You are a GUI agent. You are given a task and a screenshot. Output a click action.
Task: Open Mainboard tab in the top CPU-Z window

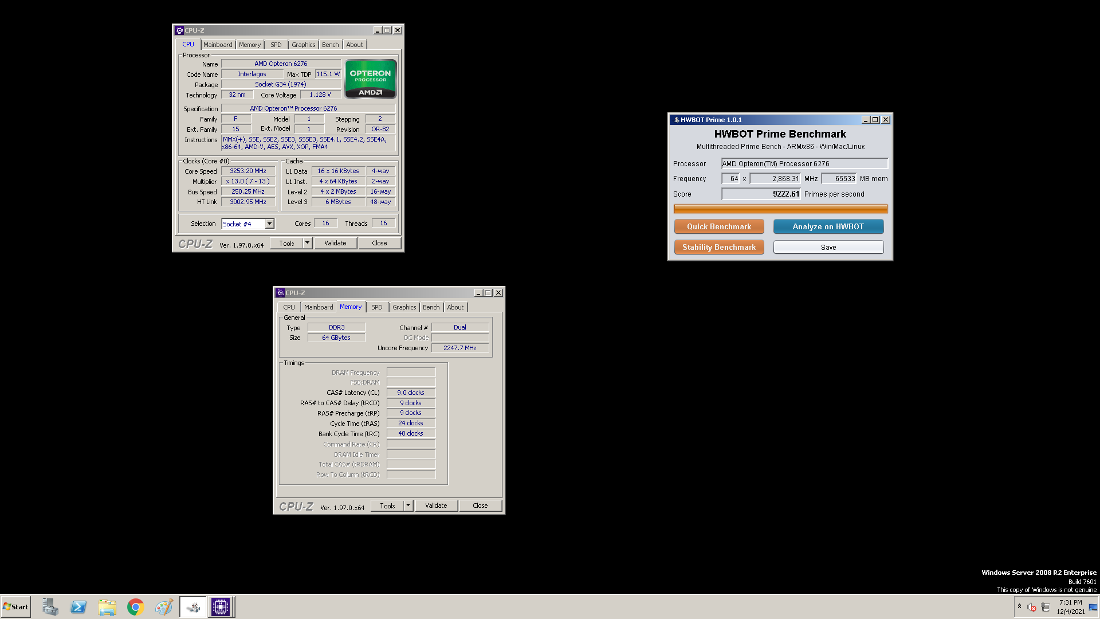(218, 45)
